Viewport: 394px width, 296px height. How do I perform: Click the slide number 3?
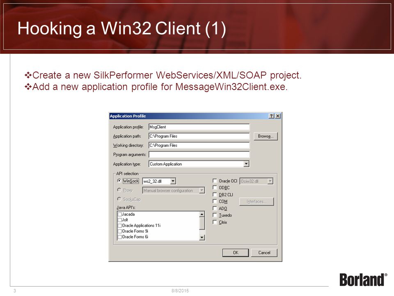pos(15,291)
